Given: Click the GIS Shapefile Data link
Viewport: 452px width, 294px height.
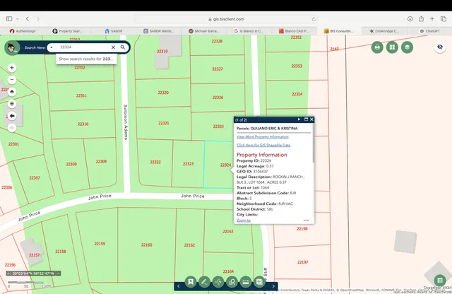Looking at the screenshot, I should (x=263, y=145).
